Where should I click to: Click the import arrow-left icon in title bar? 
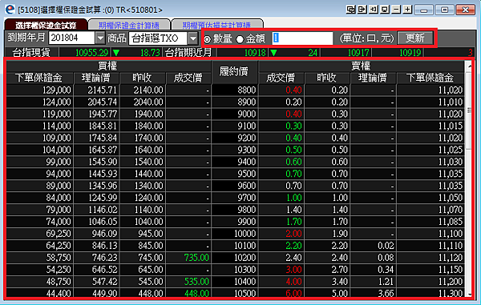point(374,10)
